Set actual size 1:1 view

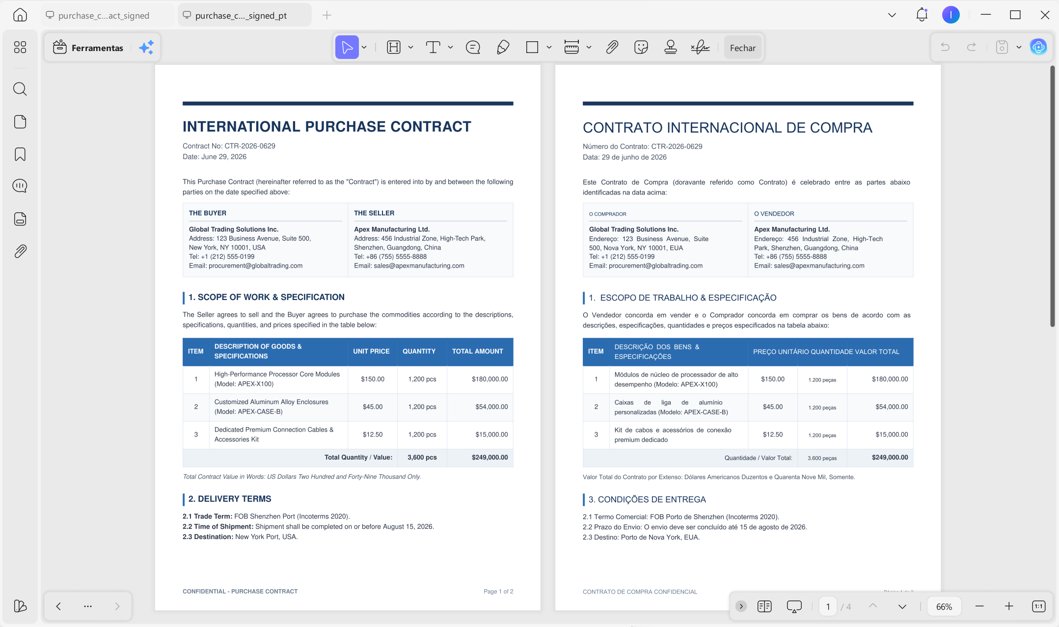pyautogui.click(x=1038, y=606)
